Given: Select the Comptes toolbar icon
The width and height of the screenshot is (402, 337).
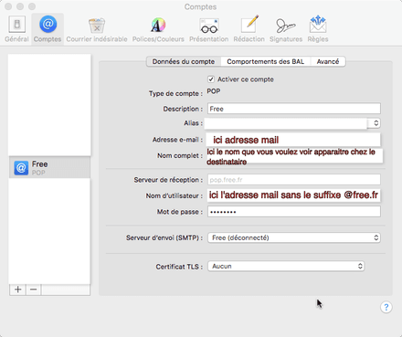Looking at the screenshot, I should 48,29.
